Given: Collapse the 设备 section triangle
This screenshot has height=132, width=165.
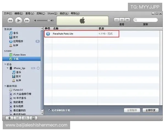Looking at the screenshot, I should (5, 64).
